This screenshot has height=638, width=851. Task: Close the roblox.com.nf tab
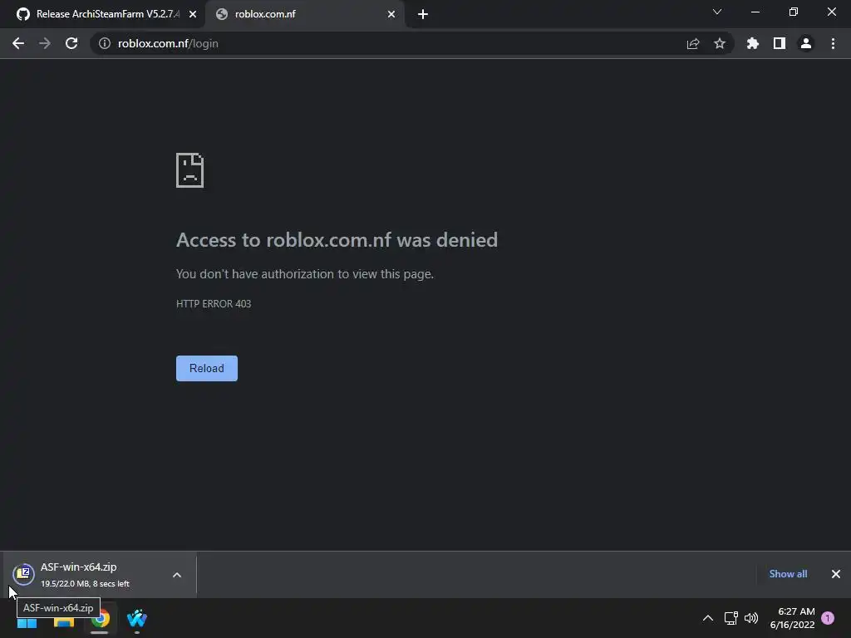click(x=391, y=14)
